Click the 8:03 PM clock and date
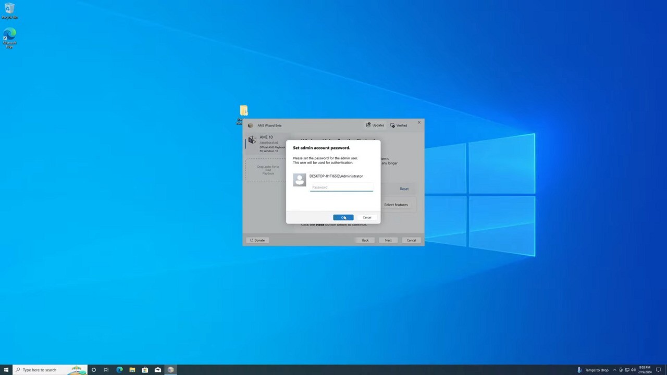The width and height of the screenshot is (667, 375). point(645,370)
